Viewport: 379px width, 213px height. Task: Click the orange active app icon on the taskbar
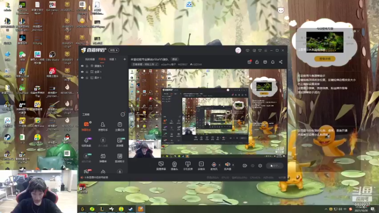140,209
